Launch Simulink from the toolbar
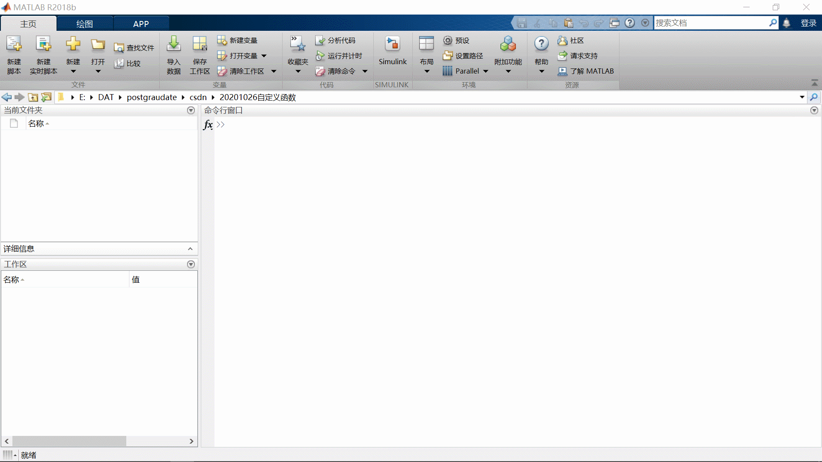The height and width of the screenshot is (462, 822). coord(392,44)
